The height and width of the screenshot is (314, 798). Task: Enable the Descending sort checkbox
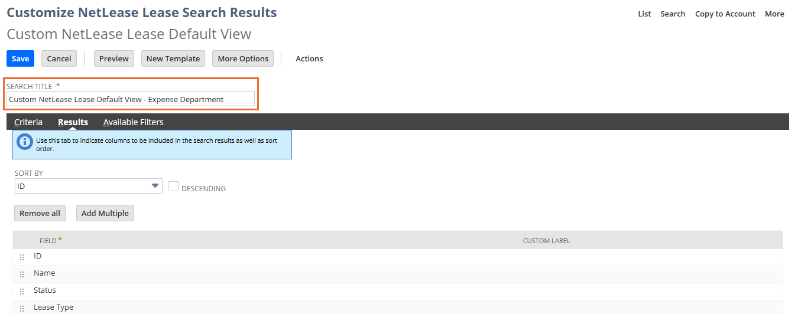tap(173, 187)
